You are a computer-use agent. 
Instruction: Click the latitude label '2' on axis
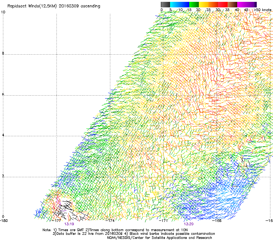(x=3, y=176)
